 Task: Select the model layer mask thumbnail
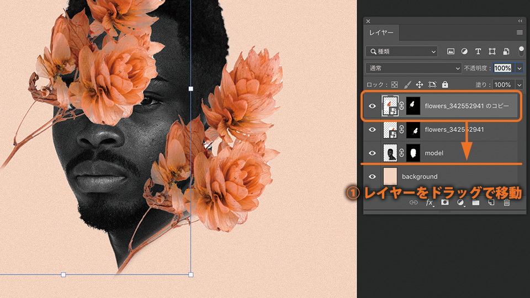click(x=413, y=153)
